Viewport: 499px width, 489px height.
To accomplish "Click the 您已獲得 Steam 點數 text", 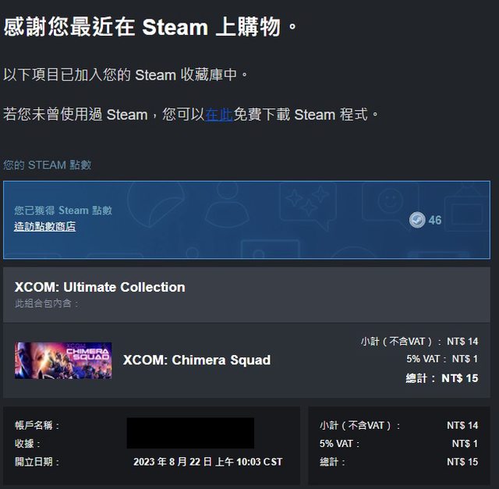I will 63,211.
